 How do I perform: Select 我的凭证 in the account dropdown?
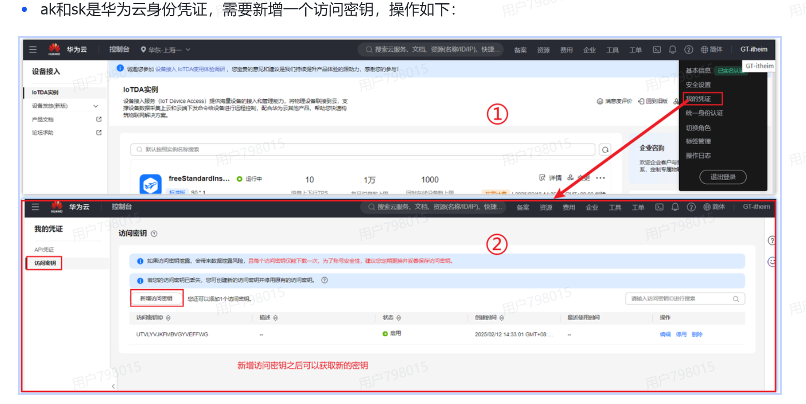tap(698, 98)
